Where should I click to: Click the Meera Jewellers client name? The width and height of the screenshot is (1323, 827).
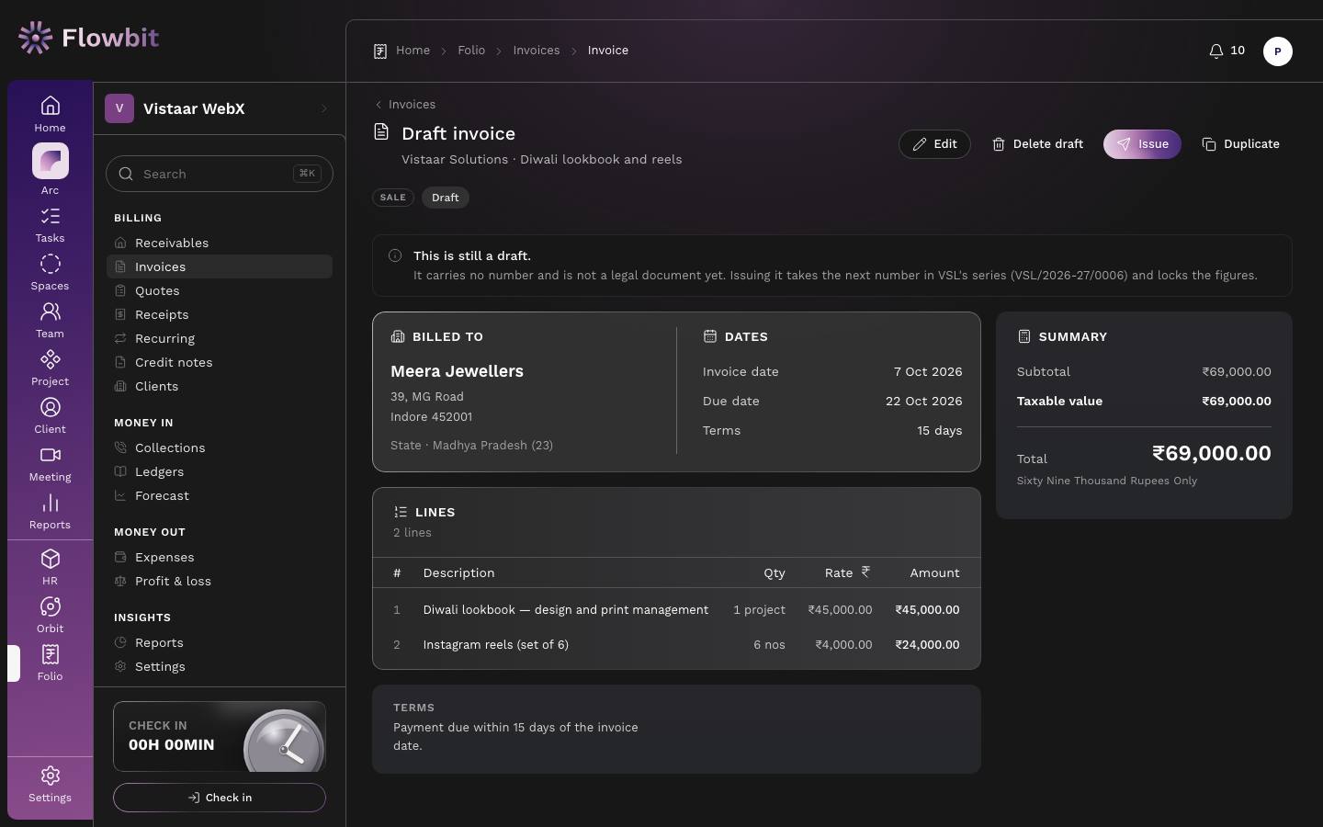pyautogui.click(x=457, y=371)
